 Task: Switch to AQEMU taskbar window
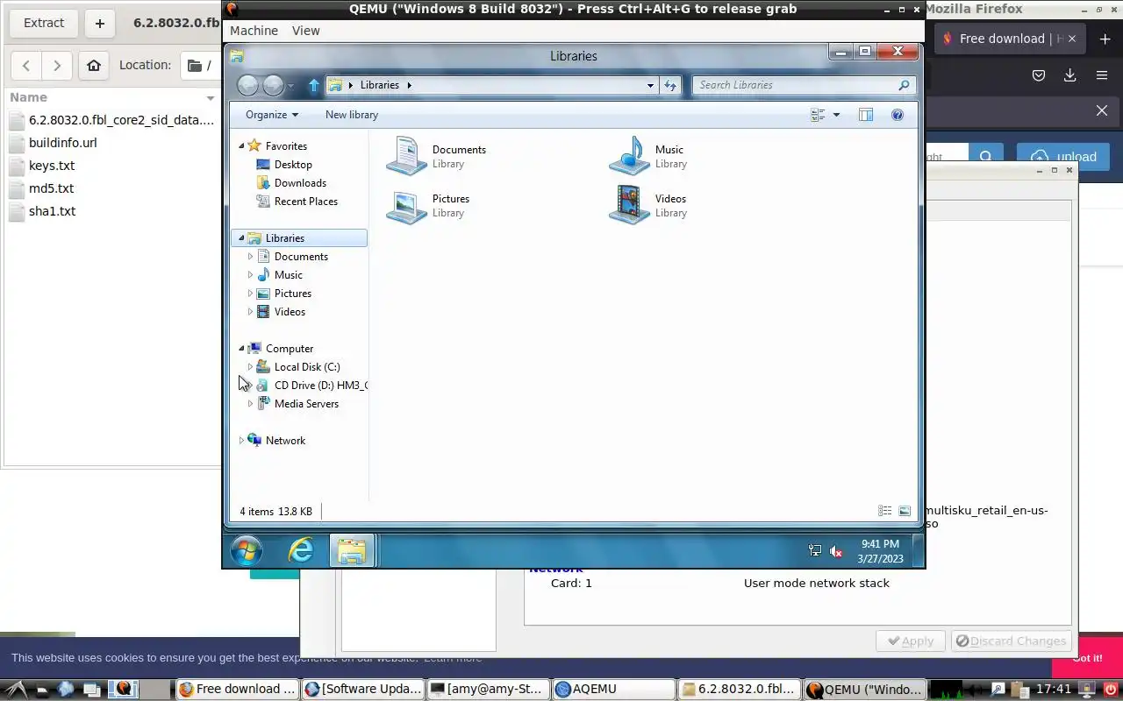pyautogui.click(x=614, y=689)
